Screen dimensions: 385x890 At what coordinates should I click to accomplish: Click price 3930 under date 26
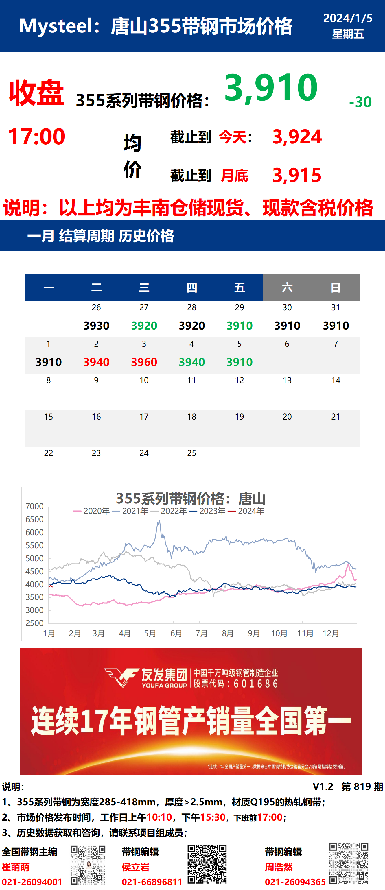point(96,326)
